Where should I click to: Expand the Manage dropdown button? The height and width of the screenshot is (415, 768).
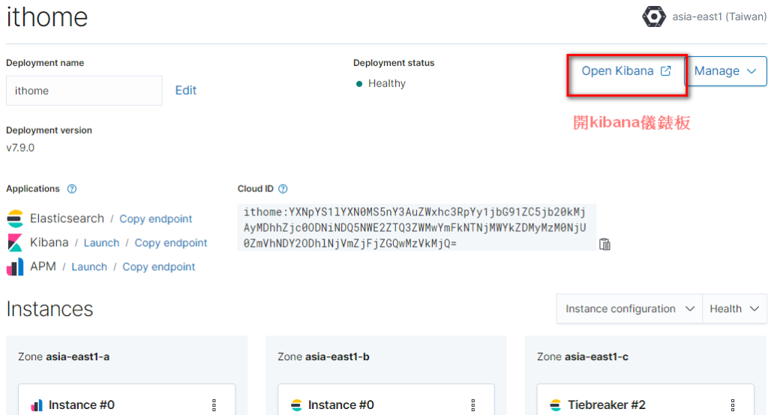click(725, 71)
